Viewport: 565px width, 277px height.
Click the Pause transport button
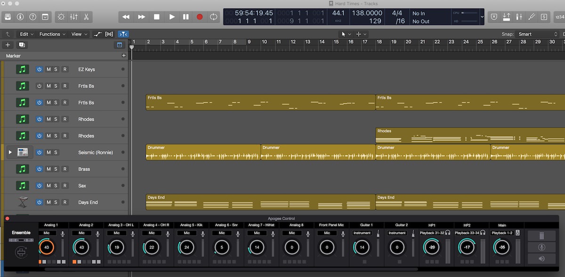(186, 17)
